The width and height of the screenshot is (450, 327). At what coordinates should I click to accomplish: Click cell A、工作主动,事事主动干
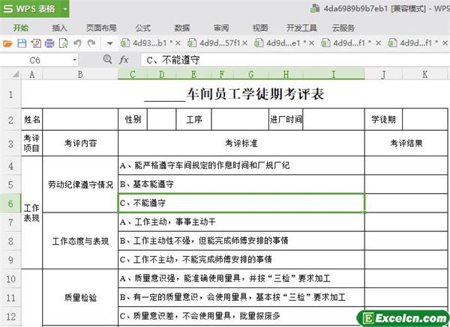(x=241, y=222)
